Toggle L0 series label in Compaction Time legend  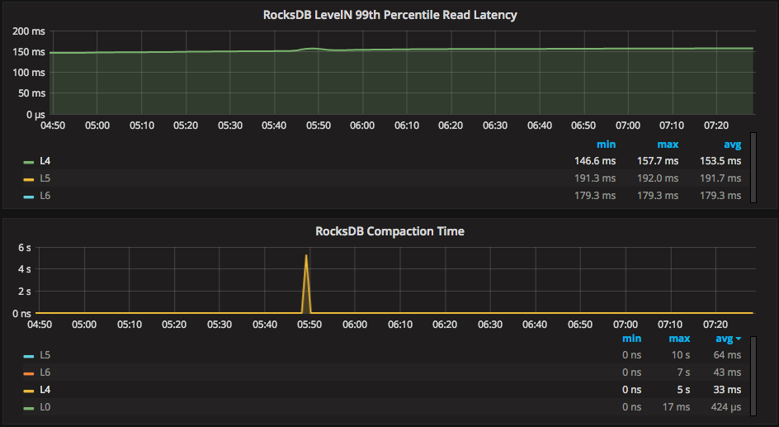pos(45,407)
